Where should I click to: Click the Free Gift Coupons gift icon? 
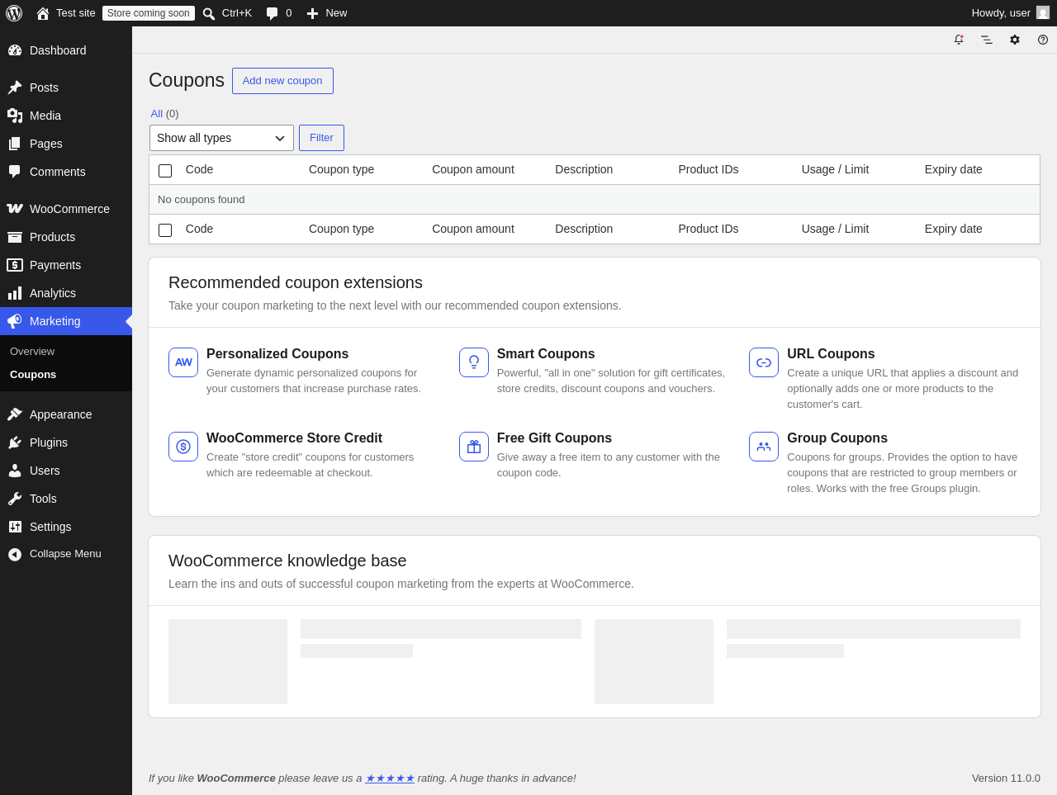click(474, 447)
